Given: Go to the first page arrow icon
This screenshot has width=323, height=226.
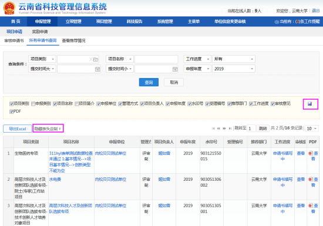Looking at the screenshot, I should coord(213,129).
